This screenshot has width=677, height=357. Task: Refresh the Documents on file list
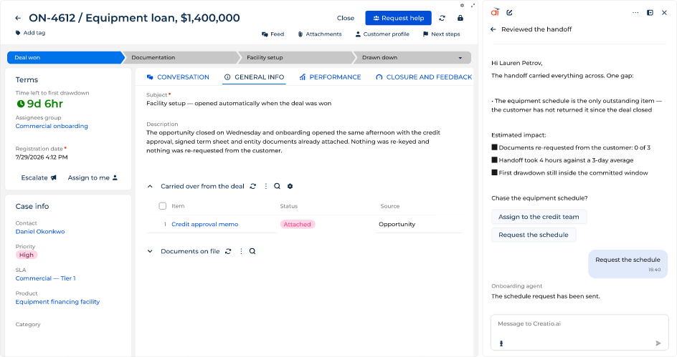point(228,251)
